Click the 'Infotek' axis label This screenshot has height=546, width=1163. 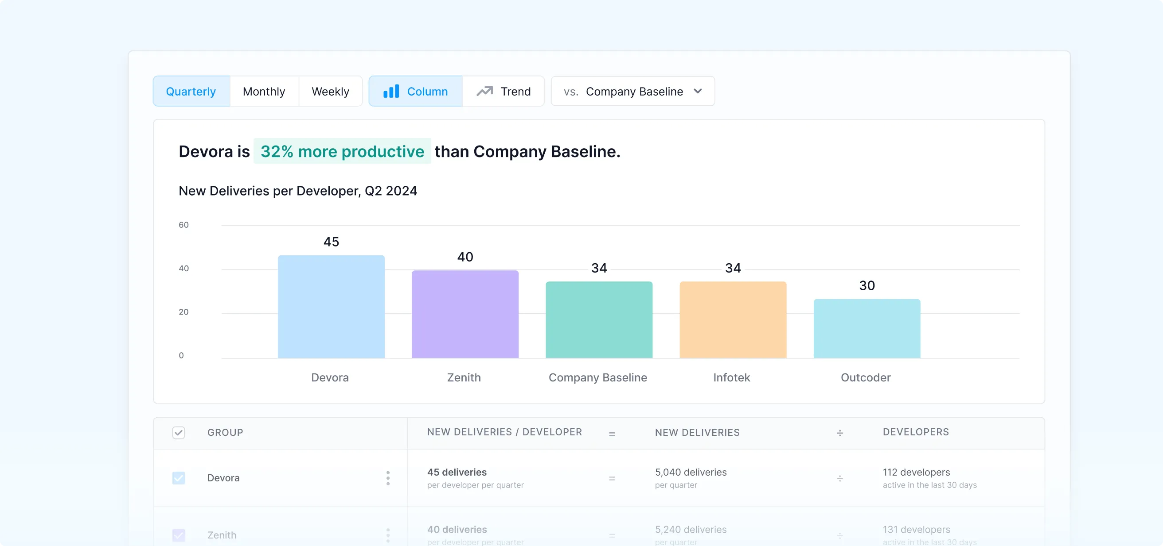731,377
